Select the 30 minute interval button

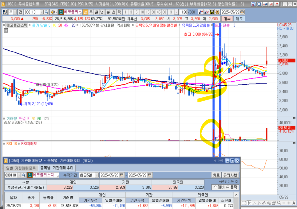coord(153,12)
